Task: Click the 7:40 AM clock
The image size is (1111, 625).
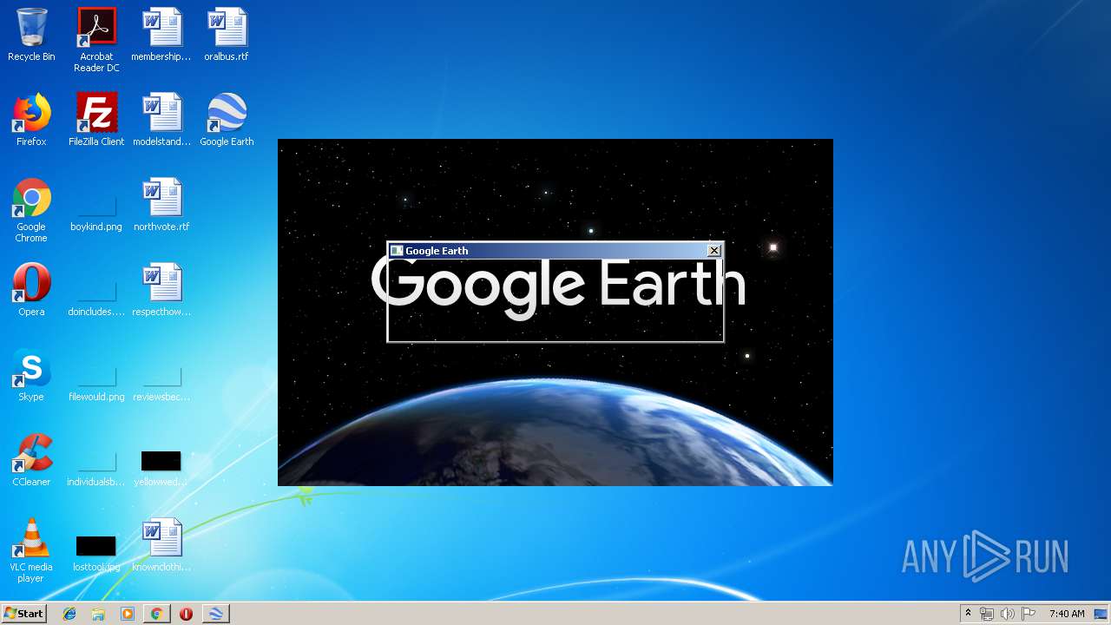Action: 1067,614
